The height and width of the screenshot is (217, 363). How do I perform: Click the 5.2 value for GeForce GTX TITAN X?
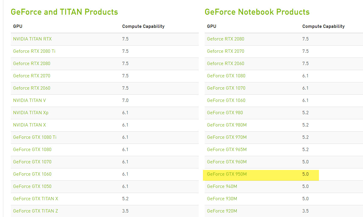125,199
